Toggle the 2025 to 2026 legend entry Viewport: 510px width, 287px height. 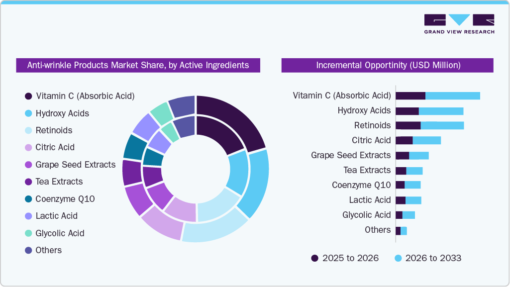point(348,258)
